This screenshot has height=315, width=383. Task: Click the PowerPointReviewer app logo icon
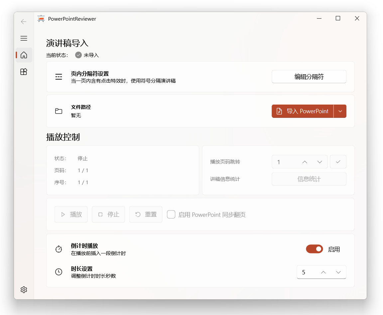[x=41, y=19]
